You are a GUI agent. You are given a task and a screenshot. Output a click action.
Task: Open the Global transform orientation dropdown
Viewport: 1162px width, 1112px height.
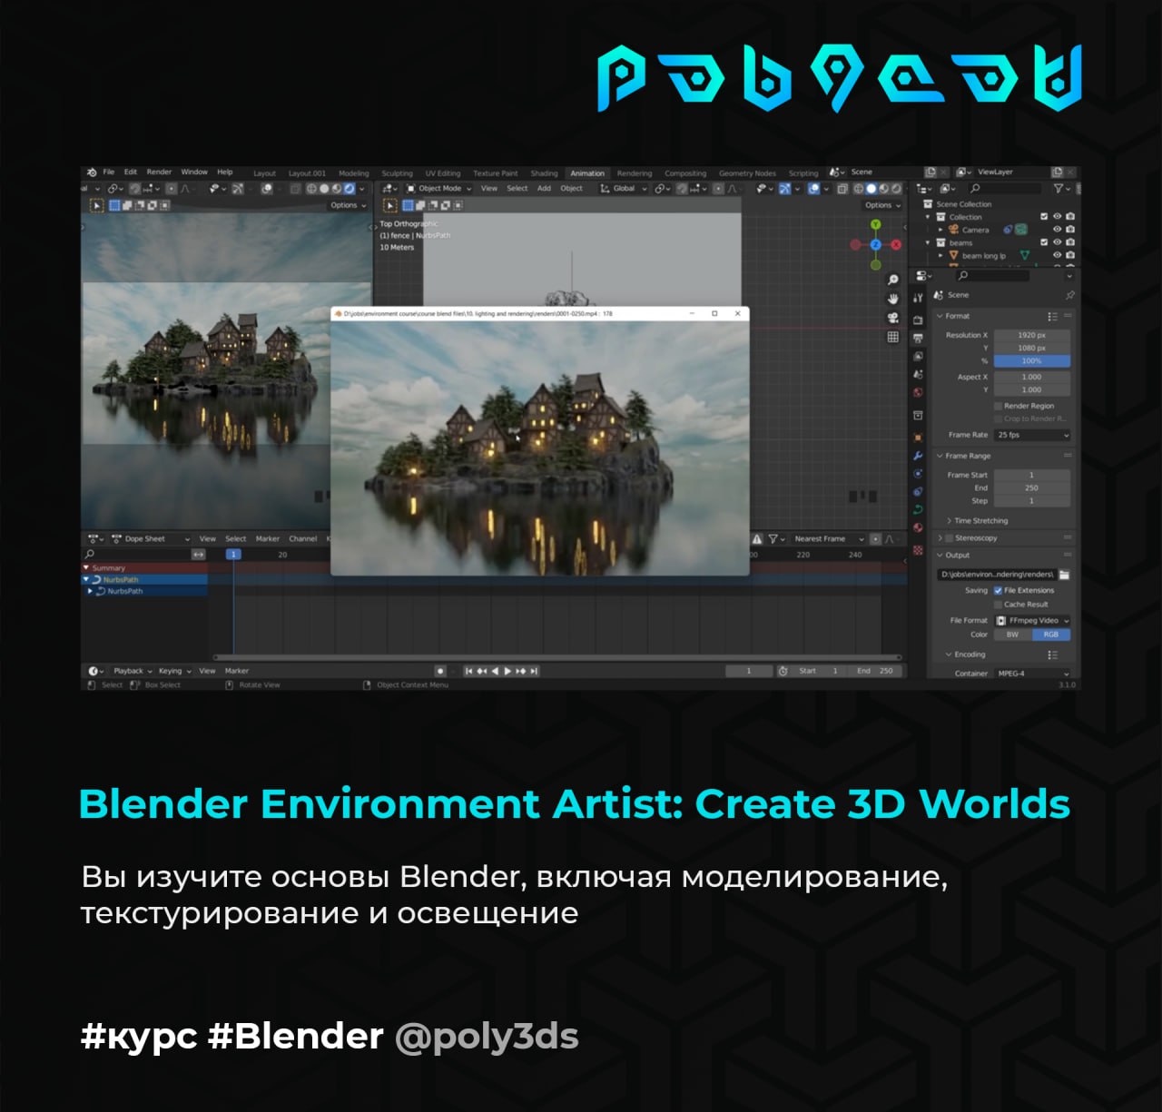coord(624,189)
